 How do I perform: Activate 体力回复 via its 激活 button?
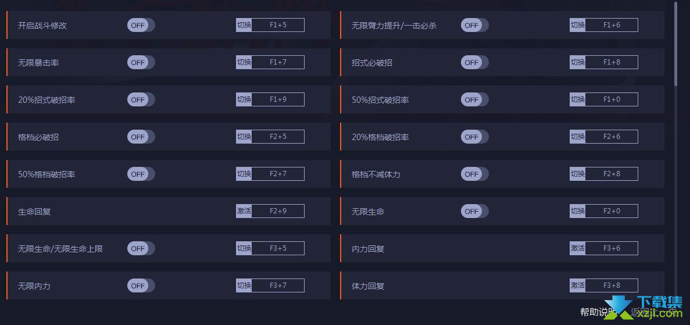tap(577, 286)
